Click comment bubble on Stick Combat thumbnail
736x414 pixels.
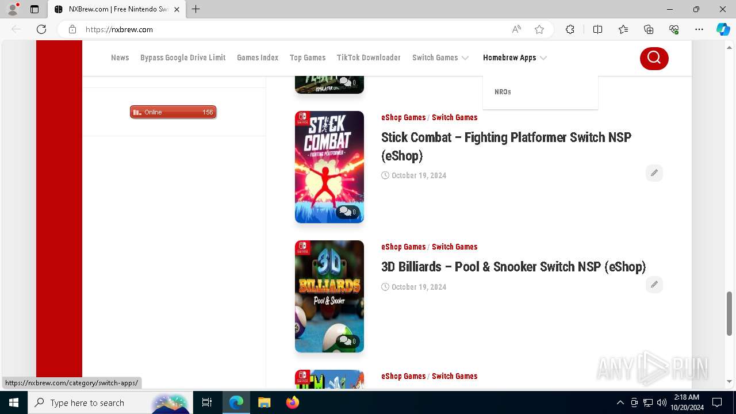pos(348,212)
